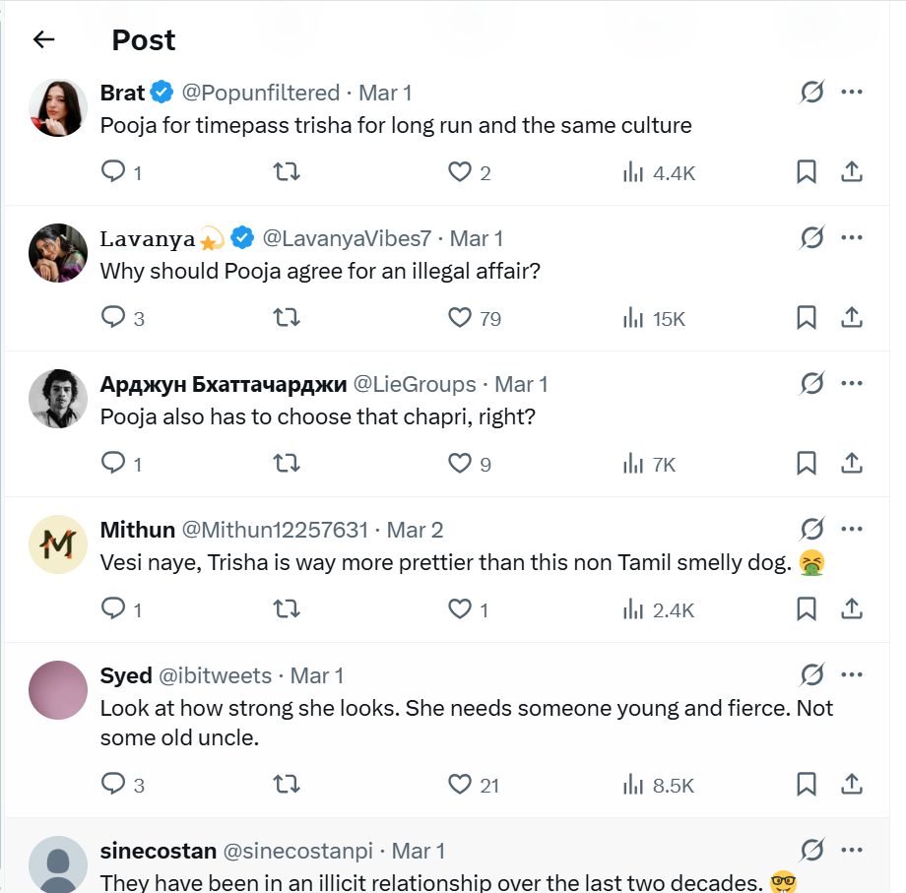Go back using the arrow icon
This screenshot has height=893, width=906.
click(x=43, y=39)
